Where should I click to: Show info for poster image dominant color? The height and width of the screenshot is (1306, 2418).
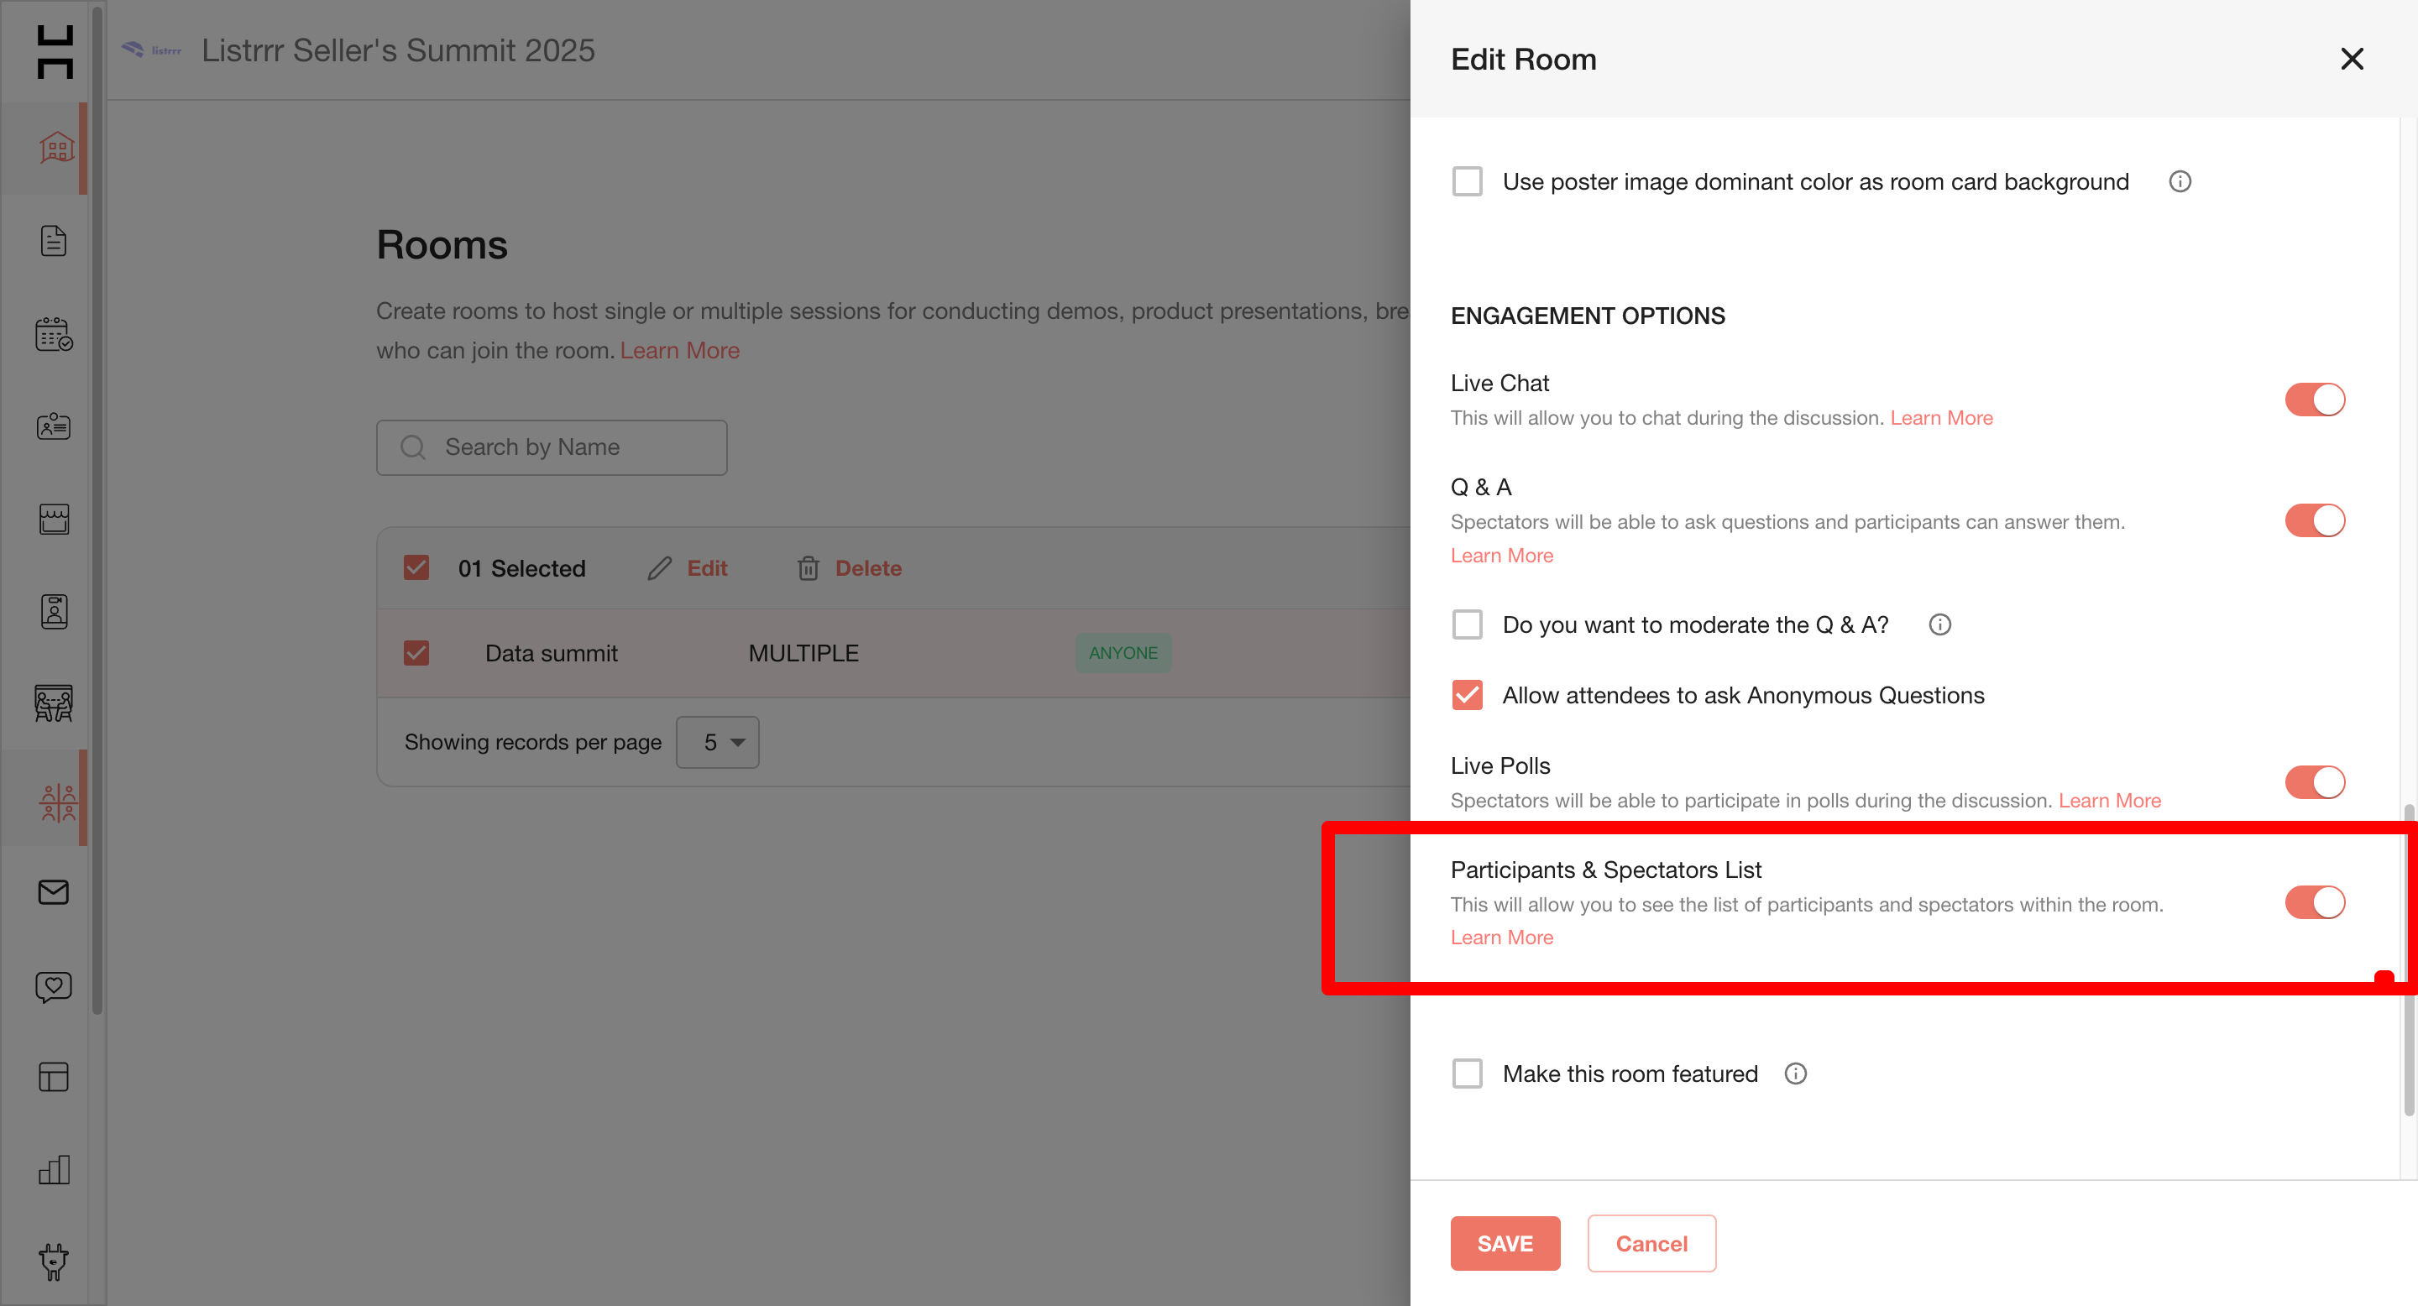point(2180,181)
